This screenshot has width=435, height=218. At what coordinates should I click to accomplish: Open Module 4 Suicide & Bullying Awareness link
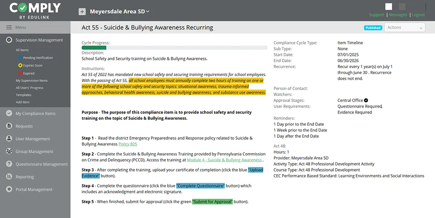[224, 160]
